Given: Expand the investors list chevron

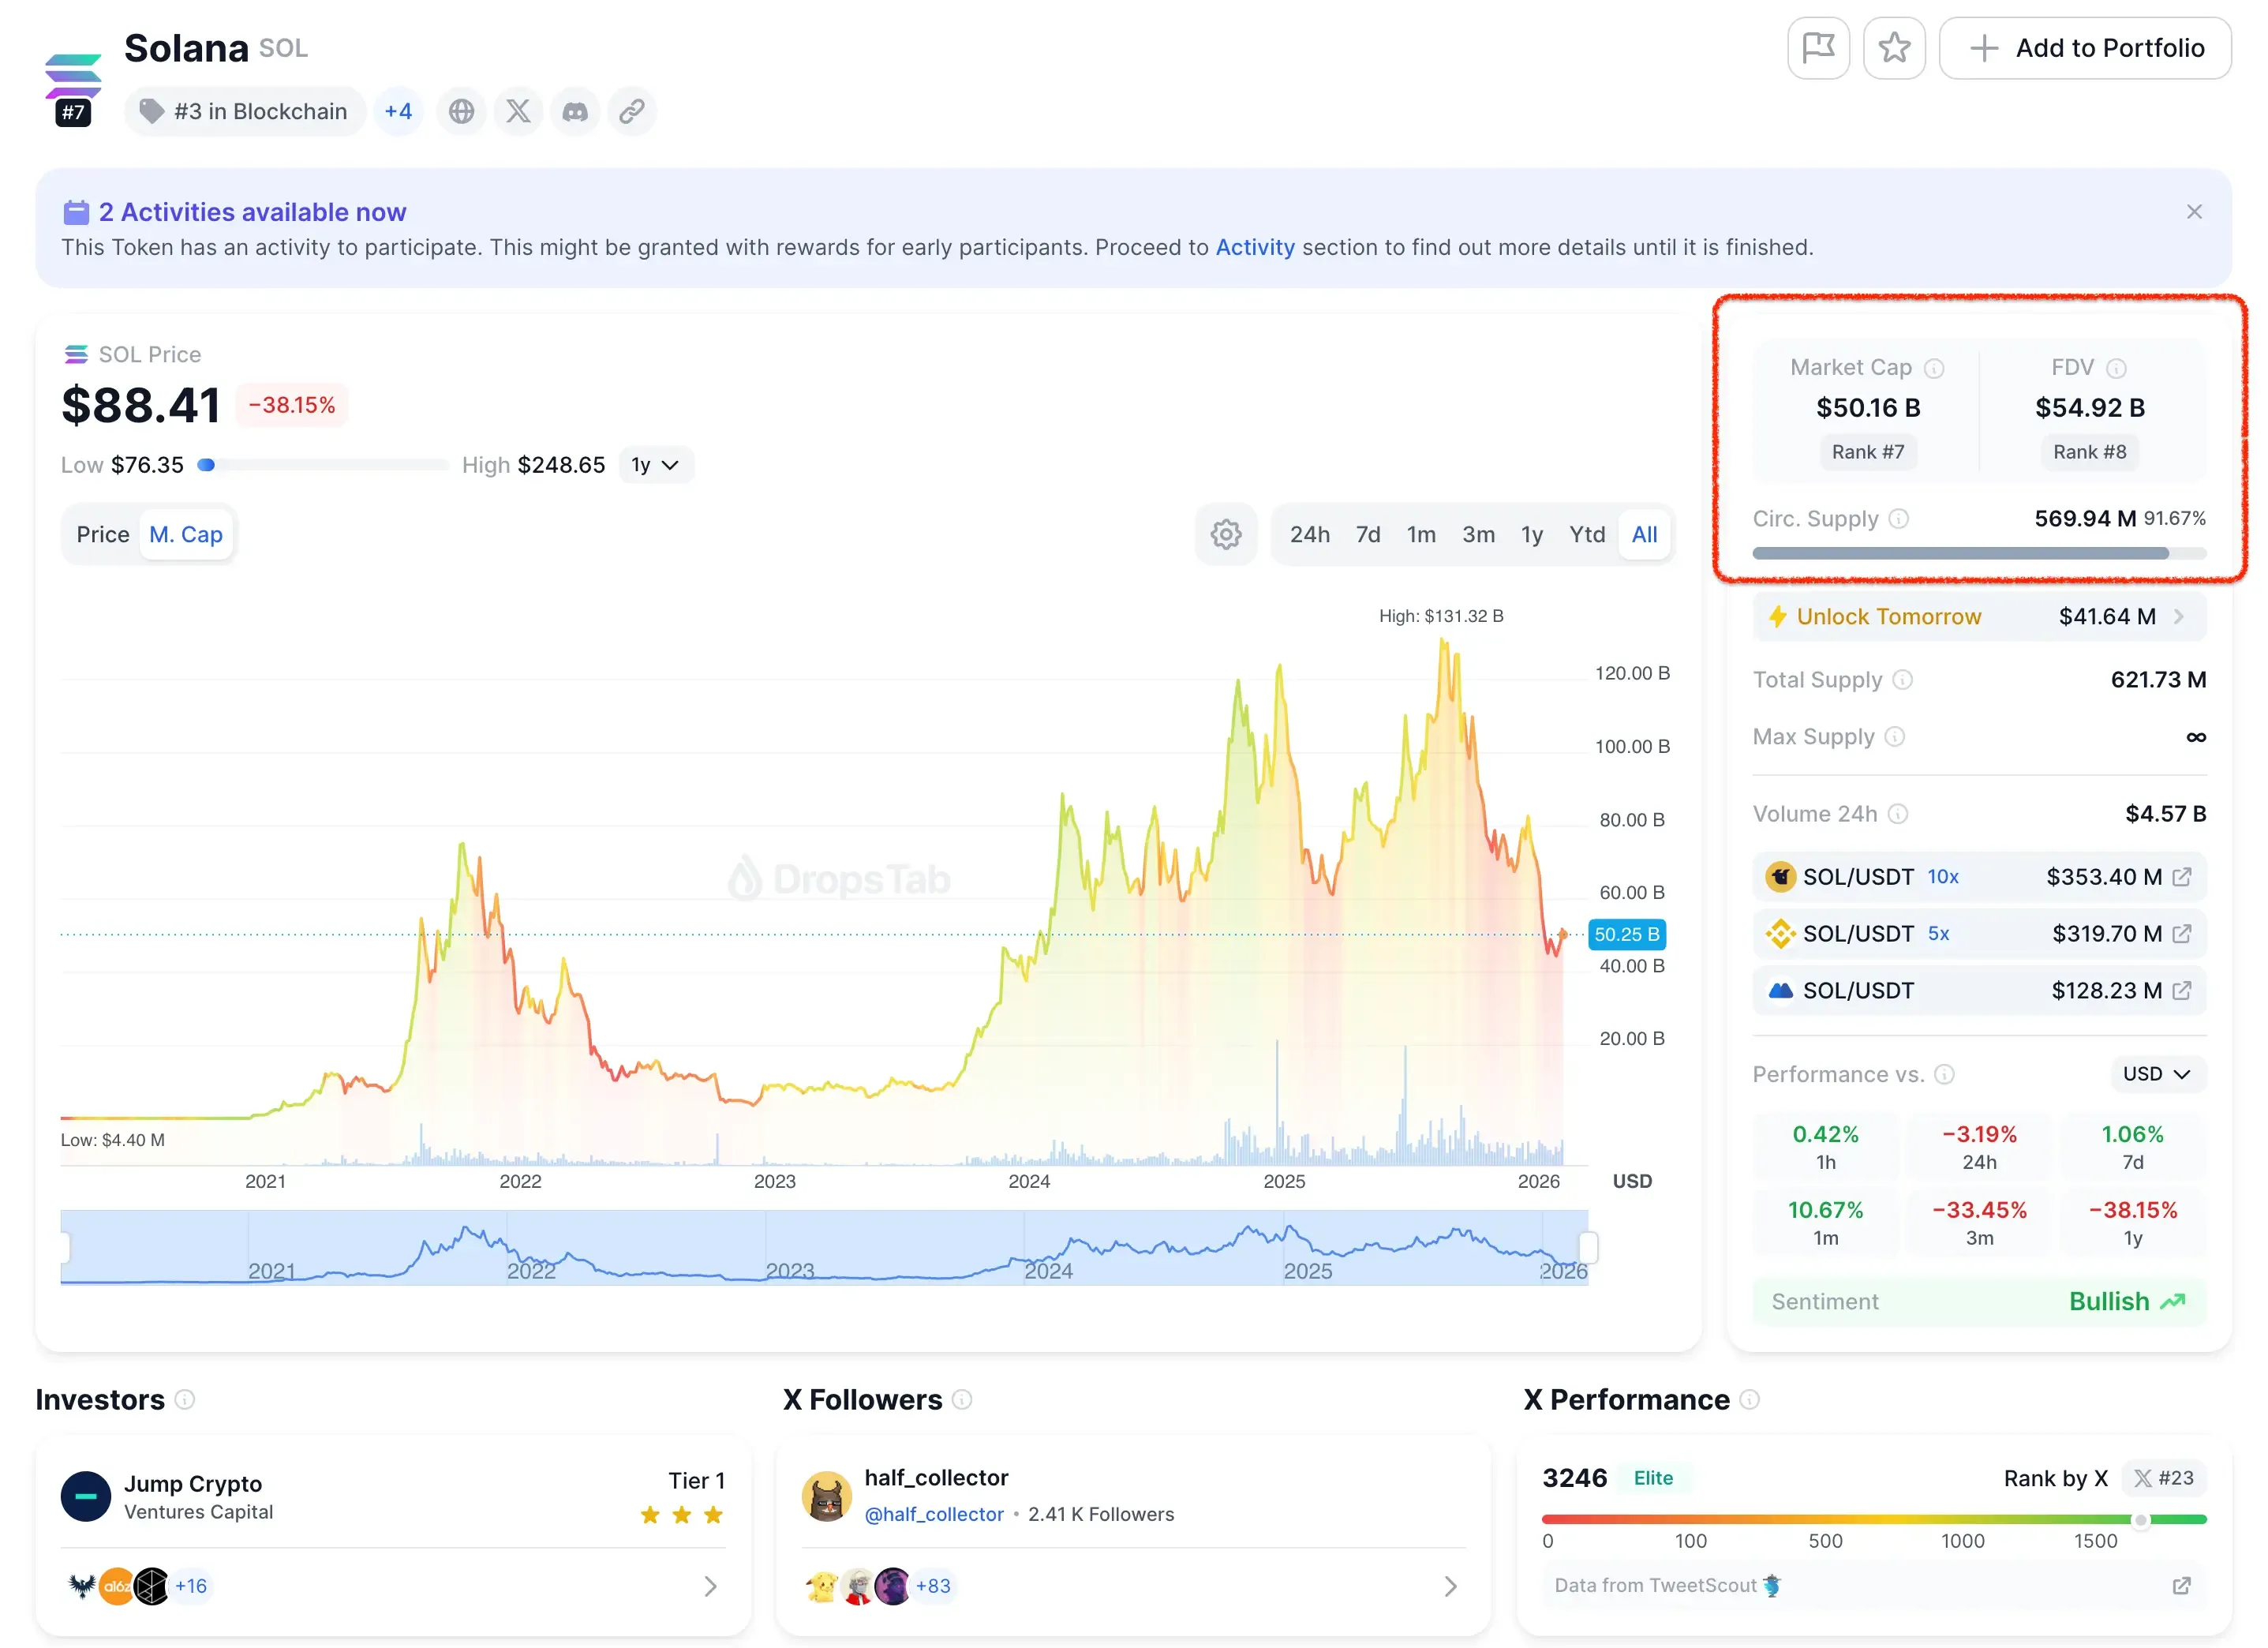Looking at the screenshot, I should (710, 1586).
